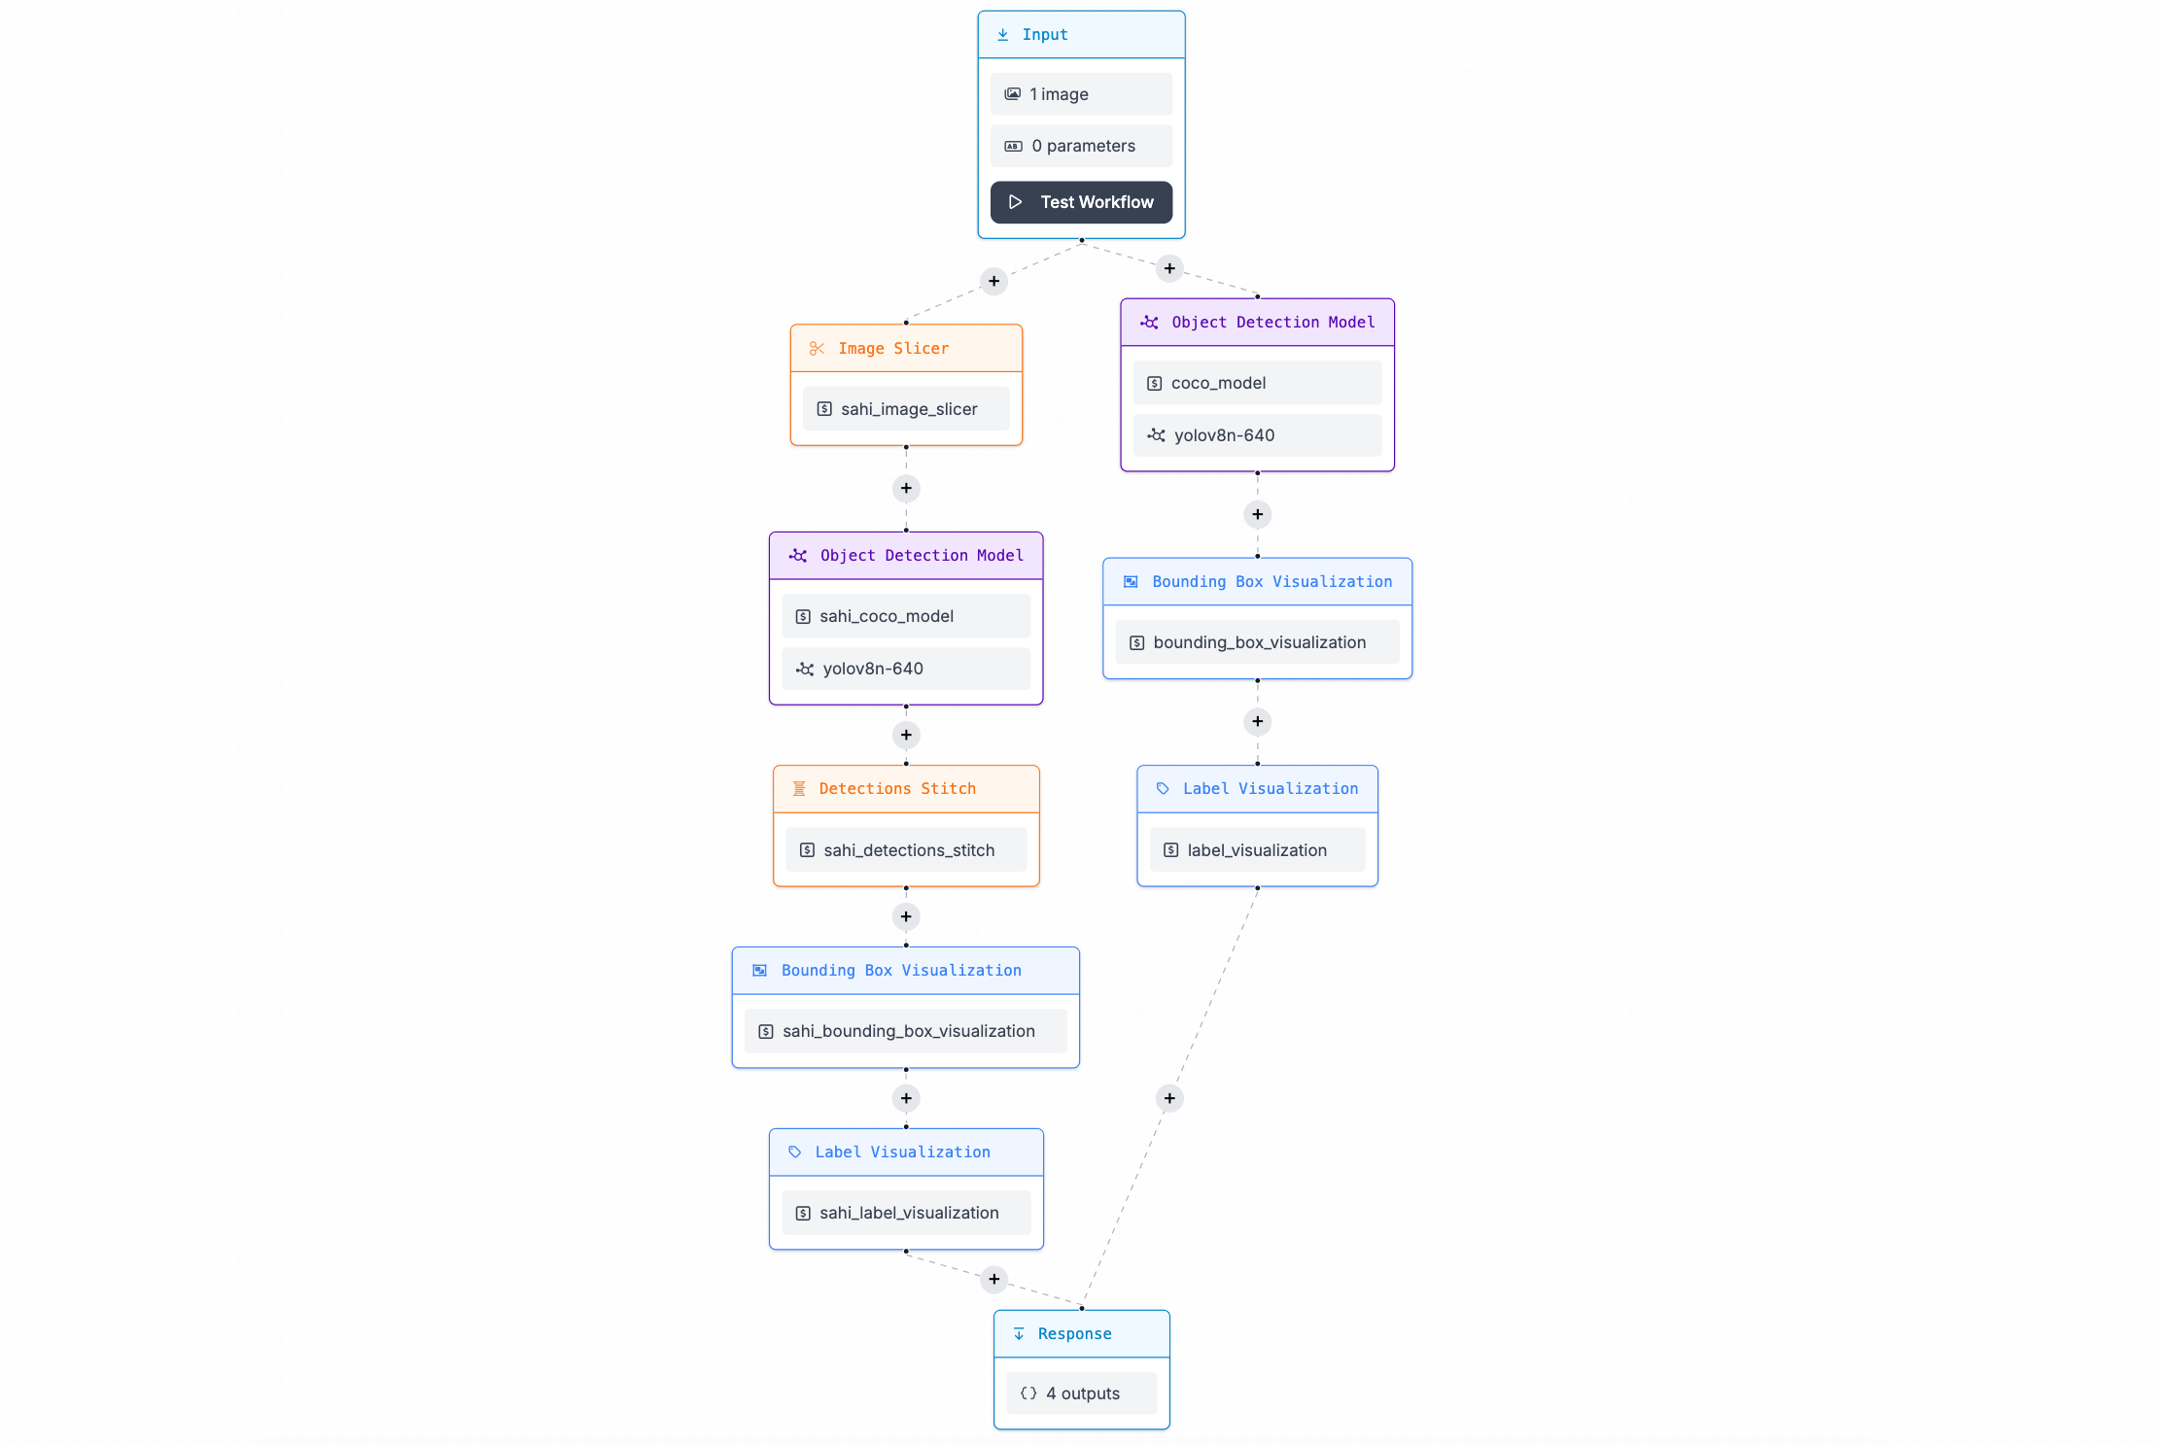
Task: Click the 0 parameters entry
Action: 1081,145
